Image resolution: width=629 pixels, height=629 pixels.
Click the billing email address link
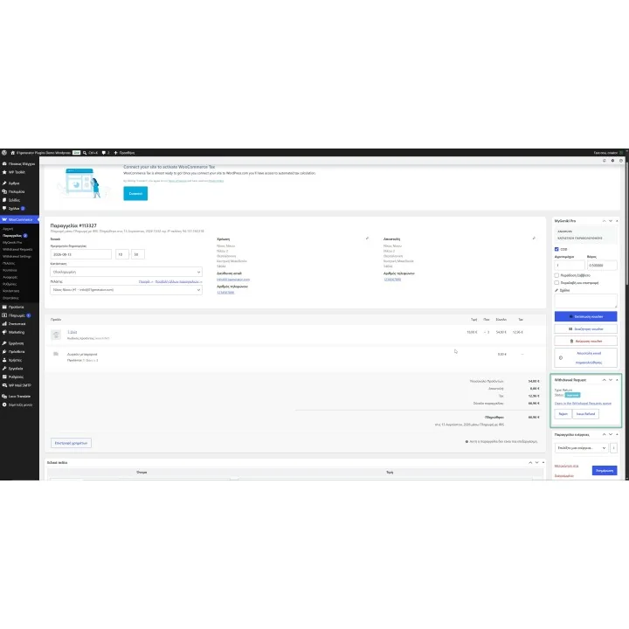point(233,280)
